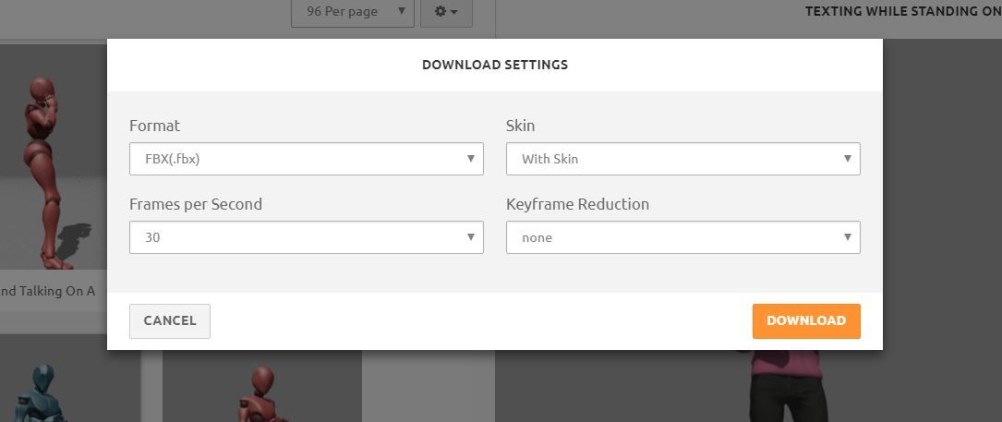Viewport: 1002px width, 422px height.
Task: Click the gear settings icon
Action: click(x=440, y=11)
